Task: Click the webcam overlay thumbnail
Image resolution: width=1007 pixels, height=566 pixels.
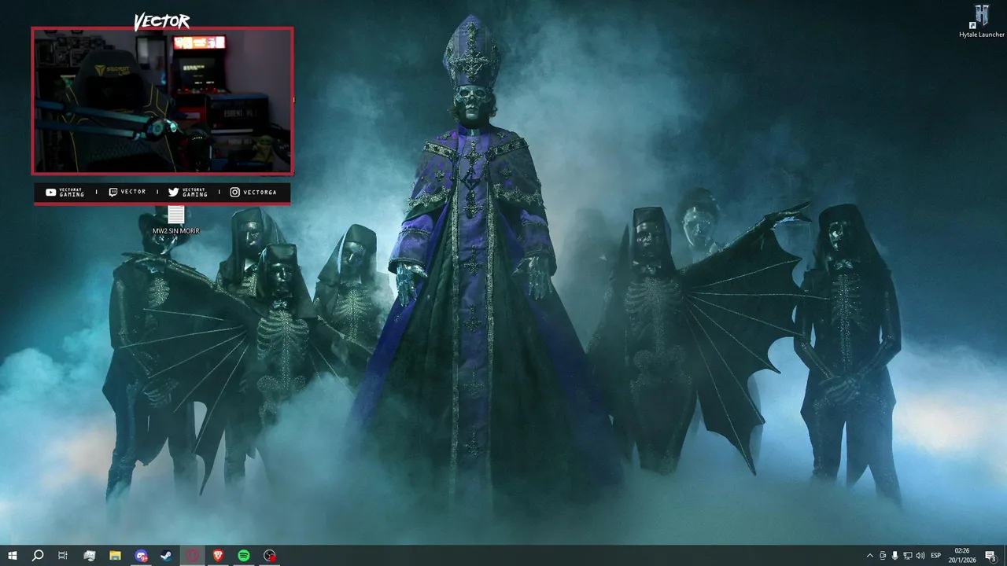Action: pos(162,101)
